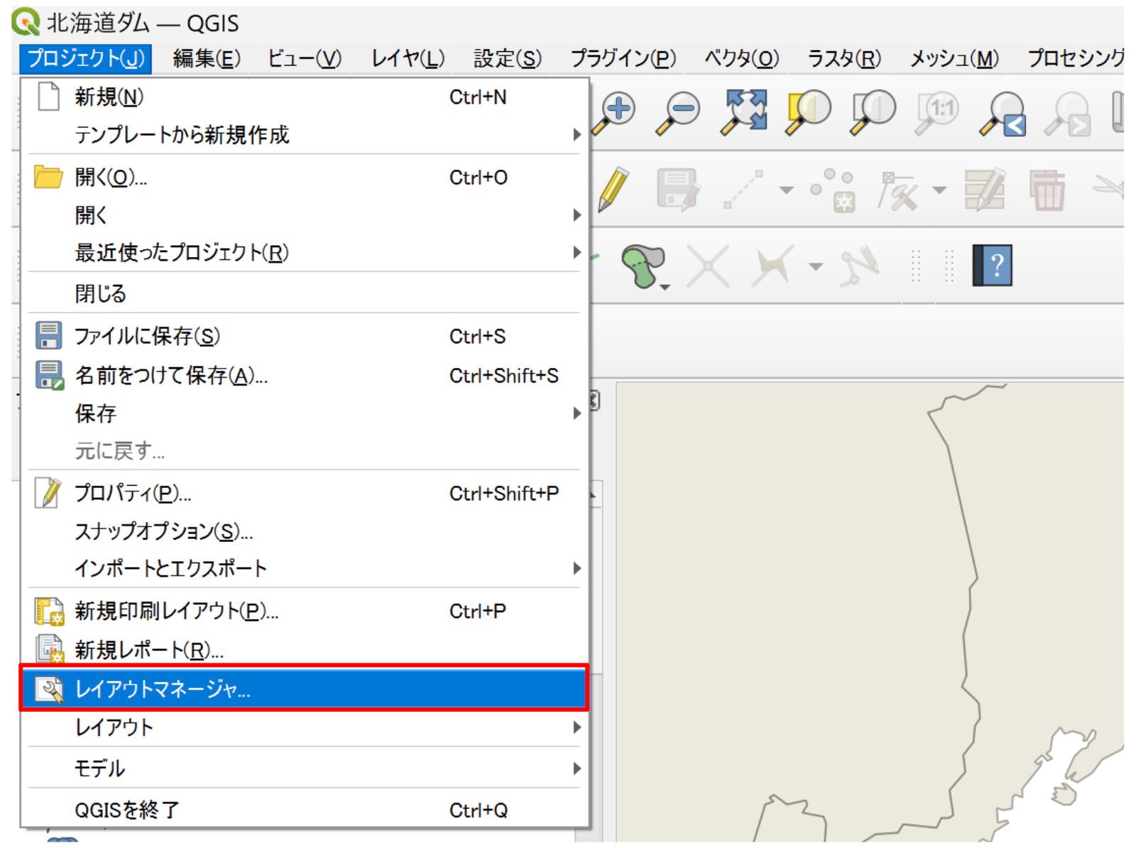This screenshot has height=848, width=1136.
Task: Click the Add Point Feature icon
Action: (x=833, y=190)
